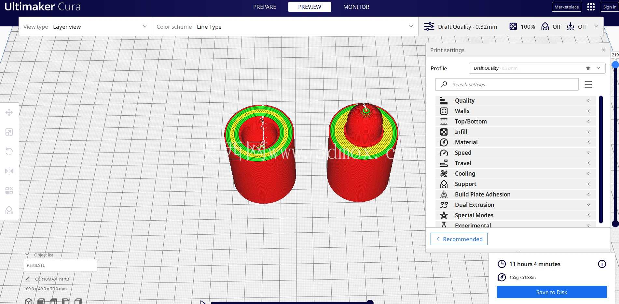
Task: Click the pencil icon to rename job
Action: click(x=28, y=279)
